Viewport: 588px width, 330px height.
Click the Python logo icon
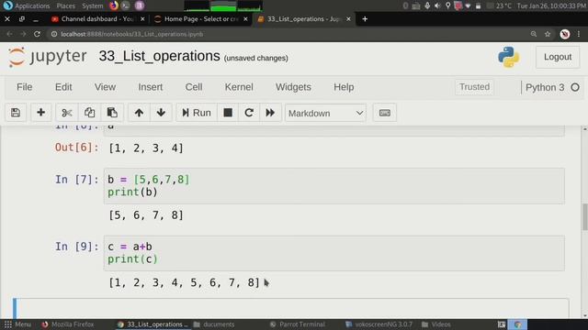[x=508, y=57]
